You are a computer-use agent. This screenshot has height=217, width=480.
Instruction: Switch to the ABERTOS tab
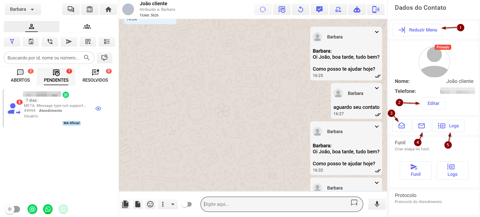tap(20, 76)
